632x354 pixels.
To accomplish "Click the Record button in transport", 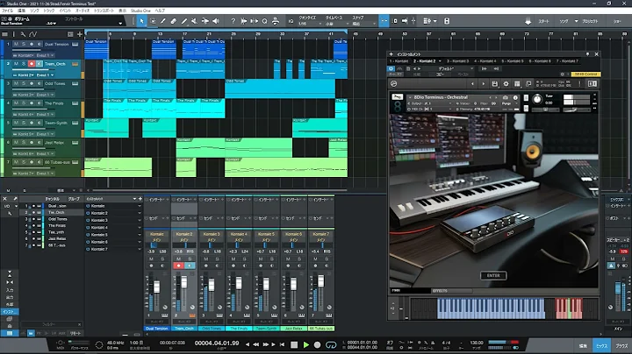I will pos(317,344).
